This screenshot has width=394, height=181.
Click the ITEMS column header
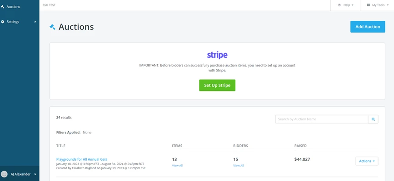177,146
